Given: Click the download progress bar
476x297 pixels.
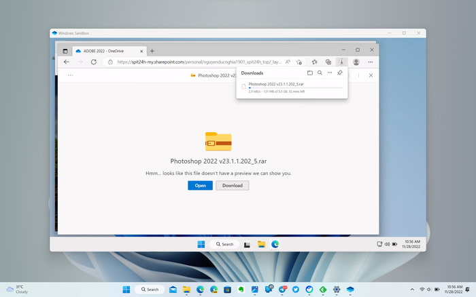Looking at the screenshot, I should [295, 87].
